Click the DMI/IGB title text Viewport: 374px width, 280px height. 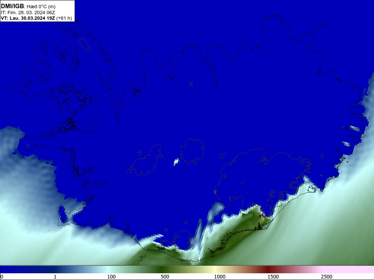coord(12,6)
